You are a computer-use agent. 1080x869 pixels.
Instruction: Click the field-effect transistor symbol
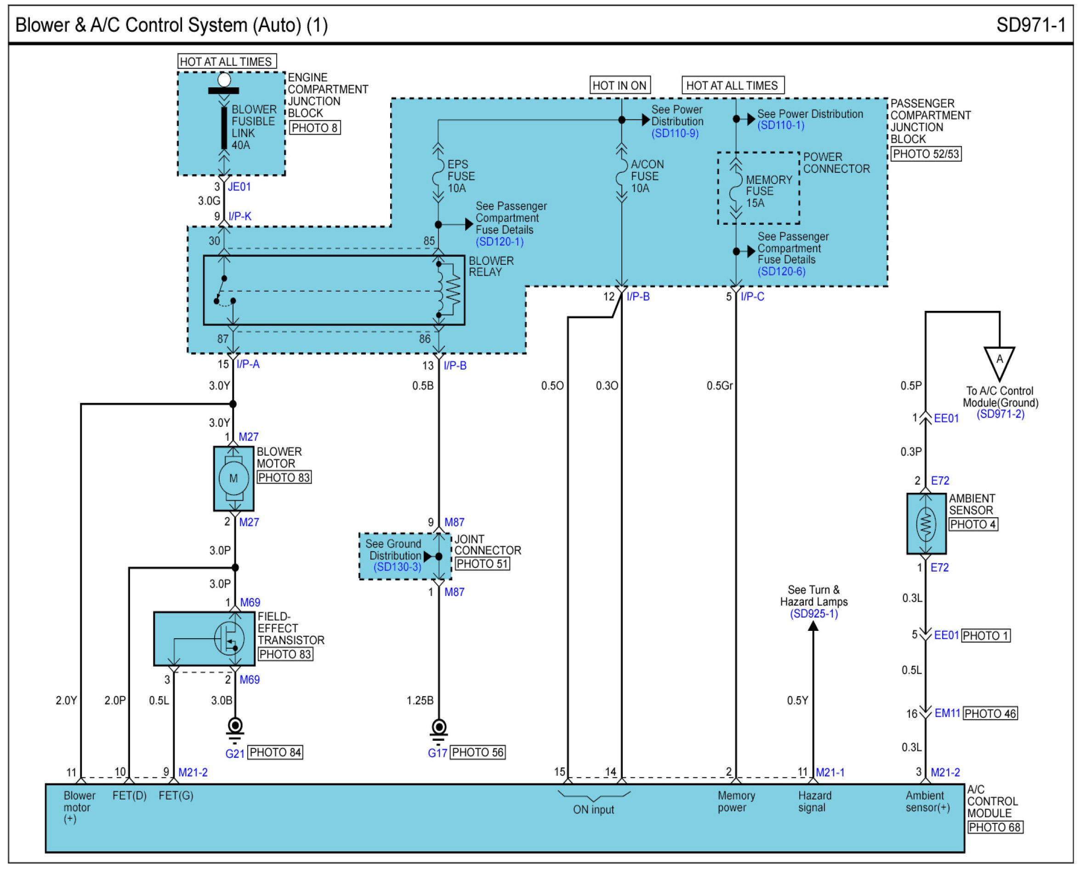[229, 639]
